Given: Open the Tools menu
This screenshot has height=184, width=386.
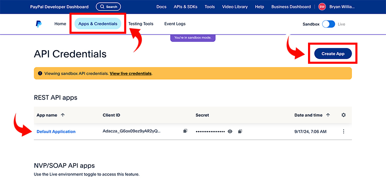Looking at the screenshot, I should pyautogui.click(x=210, y=7).
